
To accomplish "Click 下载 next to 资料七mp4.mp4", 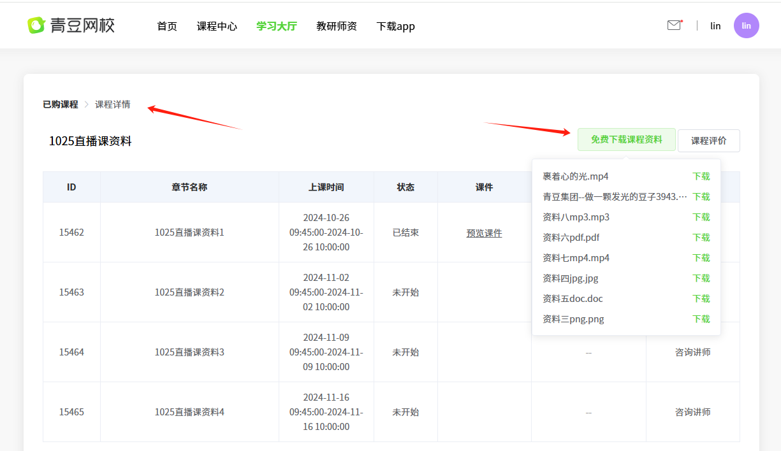I will (x=701, y=258).
